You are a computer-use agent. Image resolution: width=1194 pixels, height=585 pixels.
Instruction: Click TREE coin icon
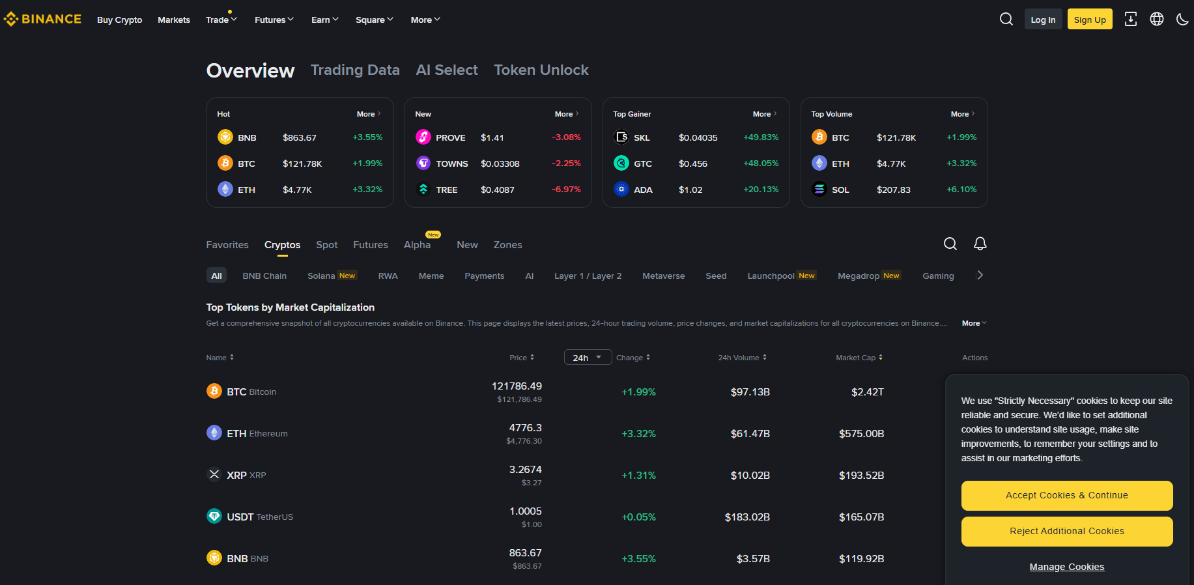pos(423,189)
